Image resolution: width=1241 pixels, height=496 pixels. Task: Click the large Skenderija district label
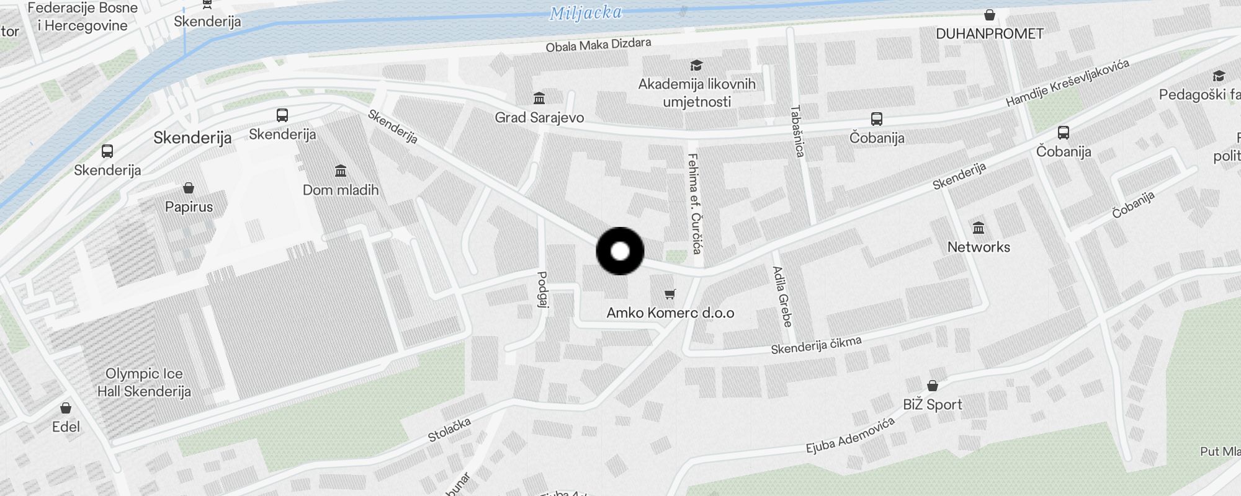pyautogui.click(x=192, y=138)
